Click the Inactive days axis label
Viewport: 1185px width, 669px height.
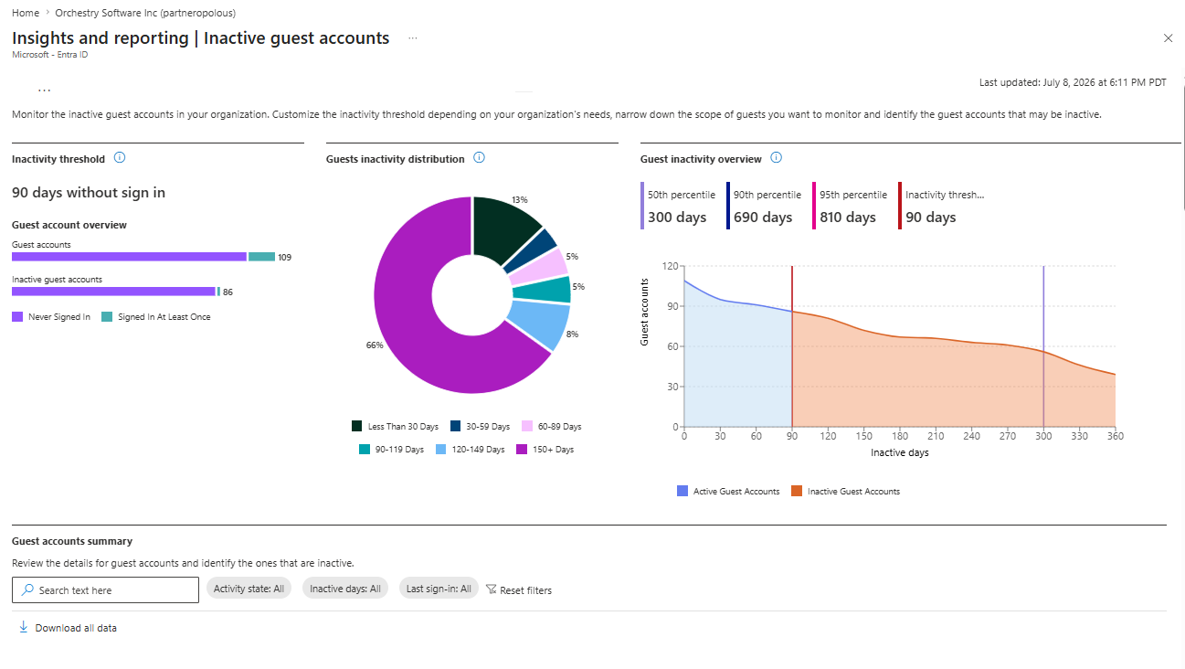[899, 452]
